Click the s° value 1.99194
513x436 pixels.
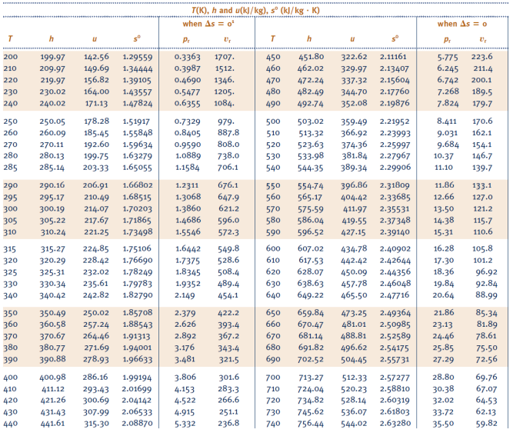tap(137, 378)
